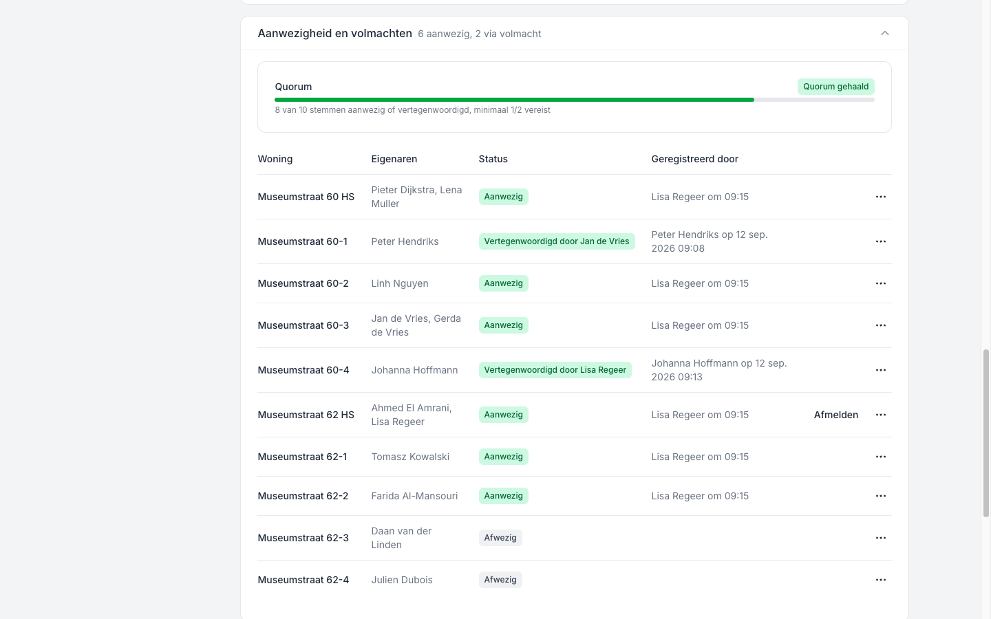Click the Afwezig status for Museumstraat 62-3

pos(500,538)
